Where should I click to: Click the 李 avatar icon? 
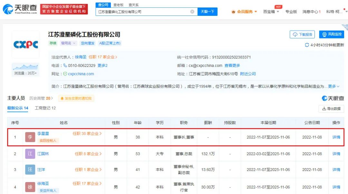[x=30, y=137]
